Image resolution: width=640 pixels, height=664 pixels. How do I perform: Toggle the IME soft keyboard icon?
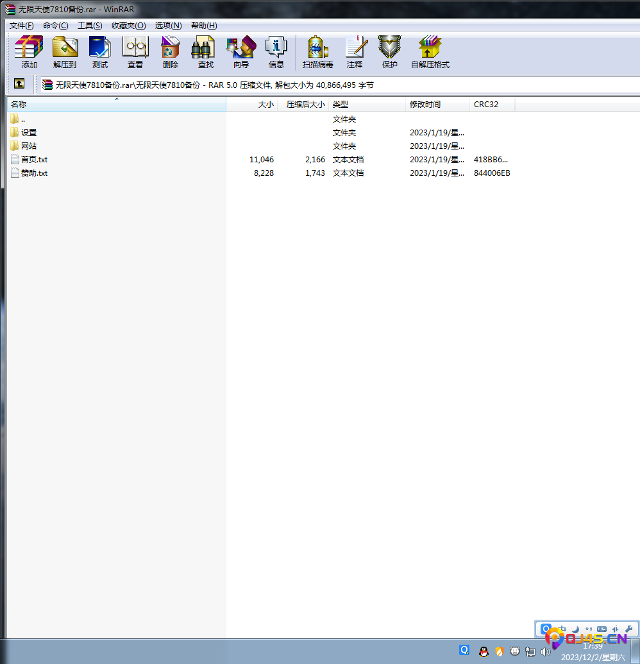[x=602, y=629]
